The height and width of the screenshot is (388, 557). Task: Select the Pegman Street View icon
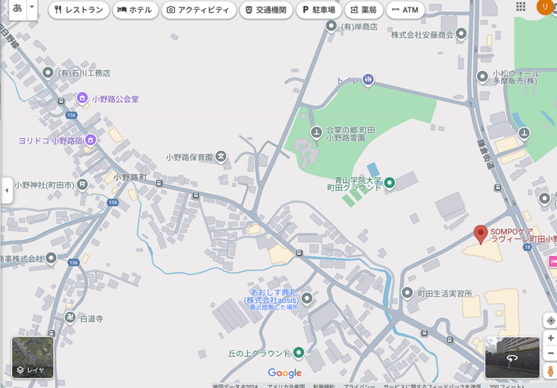coord(550,372)
